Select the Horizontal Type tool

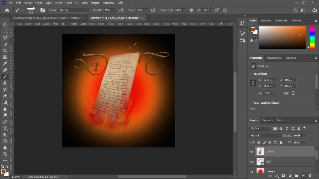[x=5, y=128]
